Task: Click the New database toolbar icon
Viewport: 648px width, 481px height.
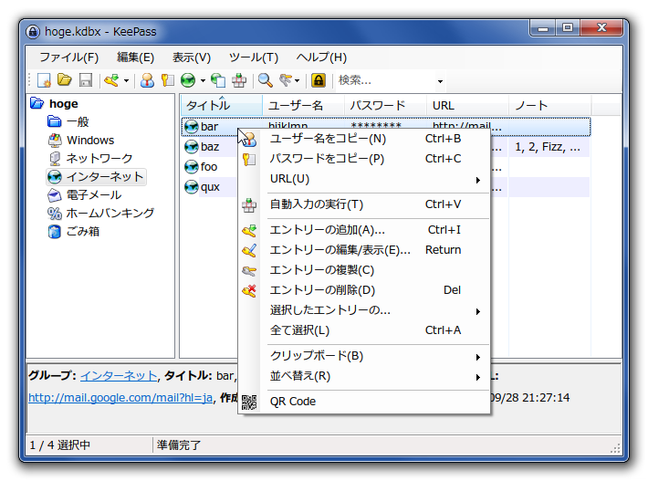Action: [44, 80]
